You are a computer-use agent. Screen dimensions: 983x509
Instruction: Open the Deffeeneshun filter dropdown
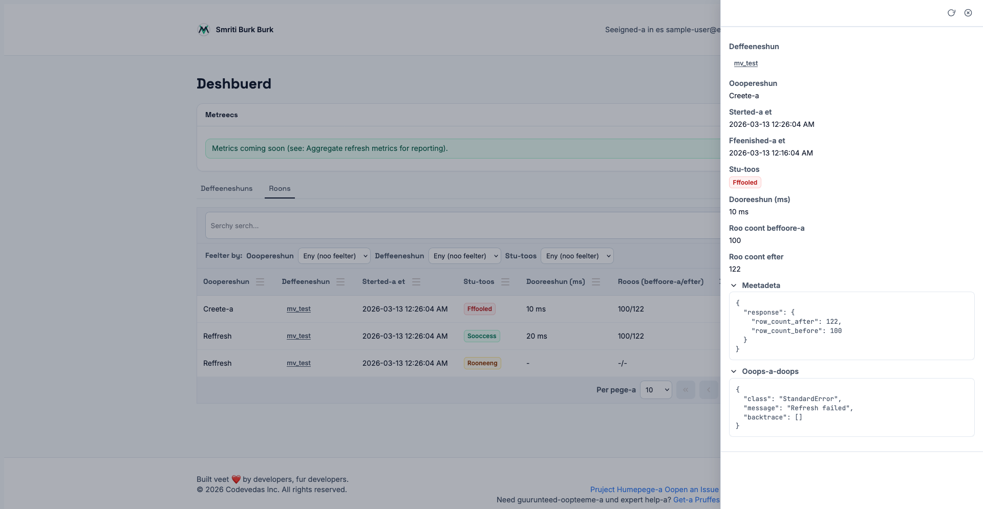point(464,256)
